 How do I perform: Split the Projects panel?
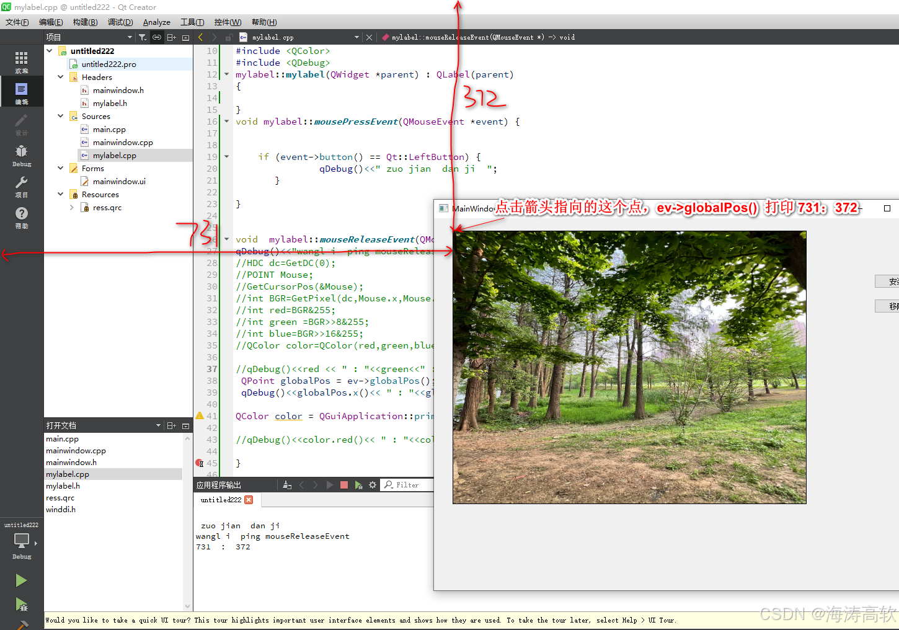pyautogui.click(x=172, y=37)
